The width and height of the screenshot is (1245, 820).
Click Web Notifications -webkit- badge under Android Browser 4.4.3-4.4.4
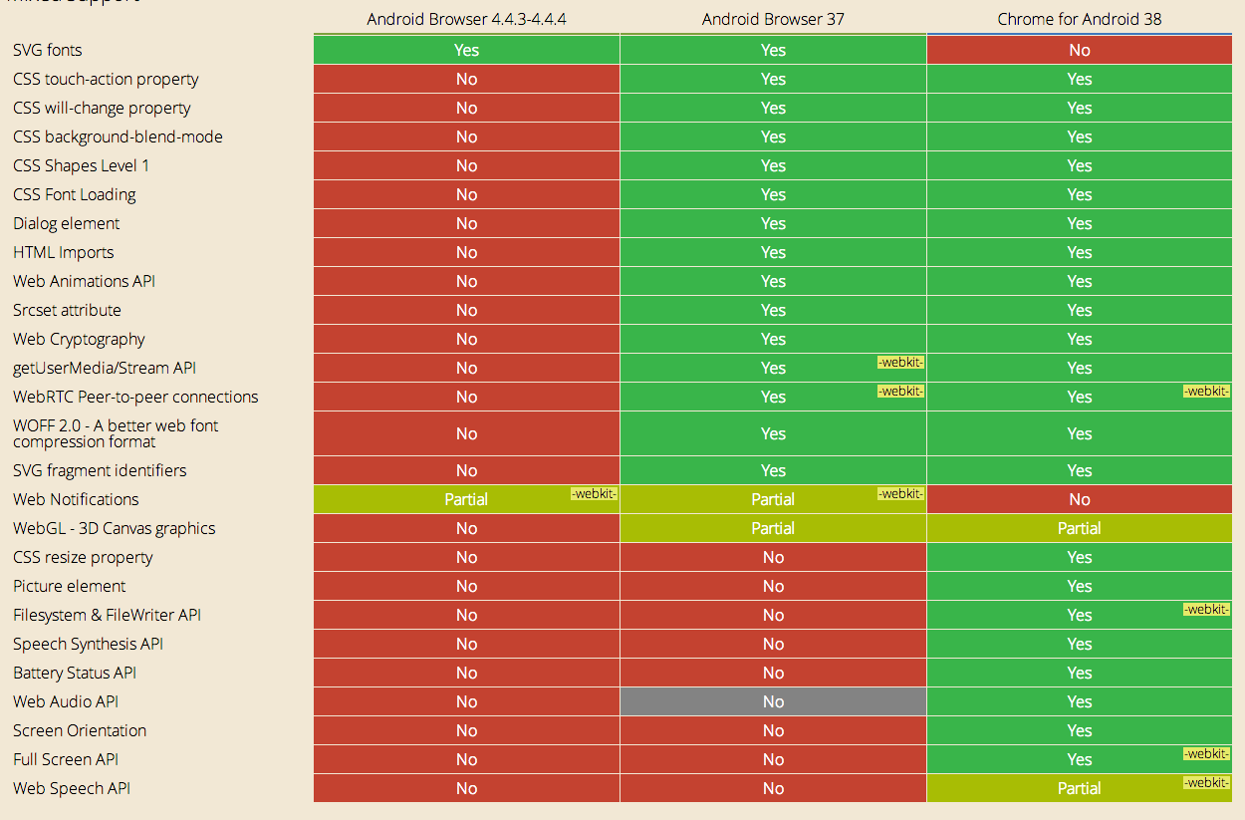coord(594,493)
